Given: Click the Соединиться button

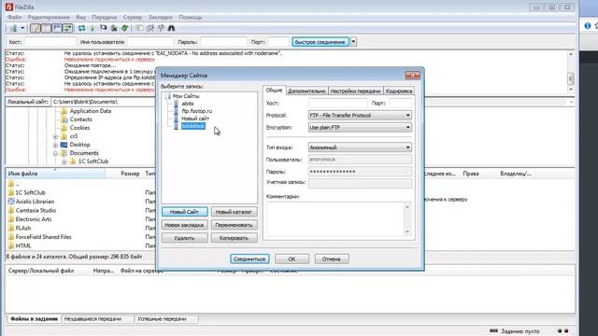Looking at the screenshot, I should pyautogui.click(x=249, y=259).
